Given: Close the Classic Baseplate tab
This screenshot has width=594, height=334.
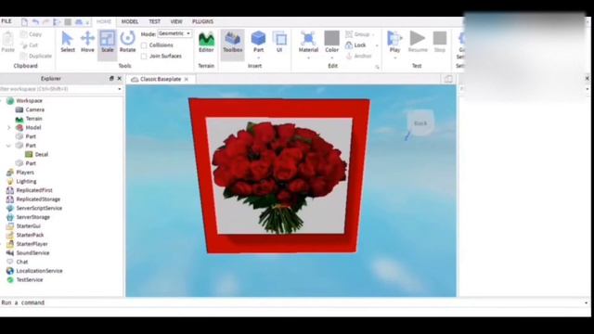Looking at the screenshot, I should pos(187,79).
